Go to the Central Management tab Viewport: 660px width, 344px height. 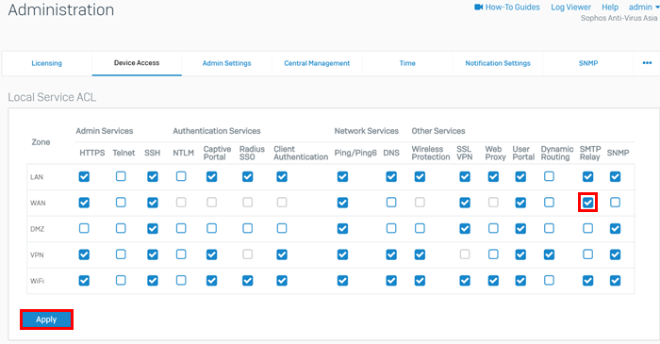317,63
